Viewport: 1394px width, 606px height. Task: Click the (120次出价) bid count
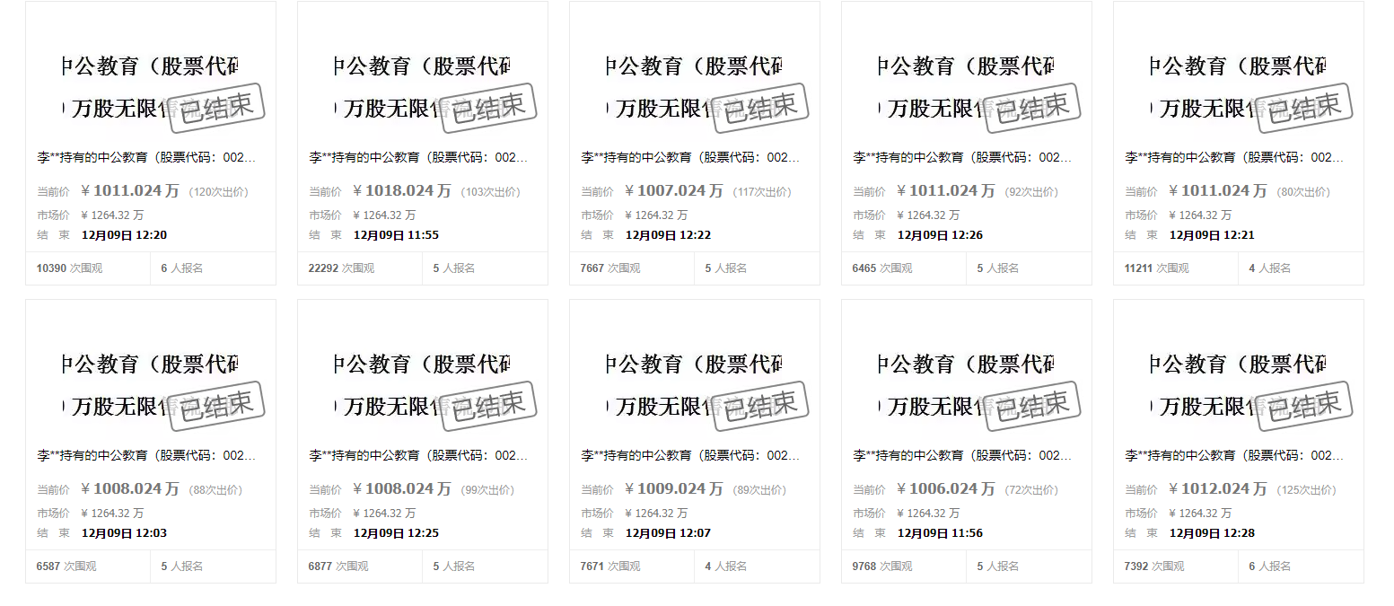tap(218, 192)
